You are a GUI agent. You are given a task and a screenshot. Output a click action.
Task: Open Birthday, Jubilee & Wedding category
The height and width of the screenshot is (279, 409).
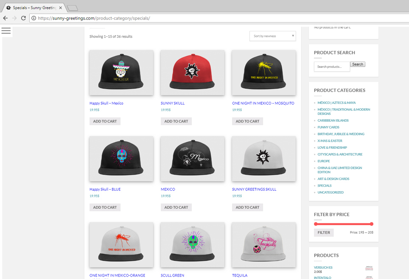click(x=341, y=134)
